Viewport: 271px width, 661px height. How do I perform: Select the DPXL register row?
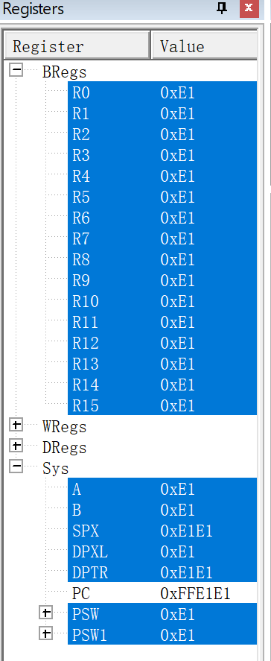point(162,551)
